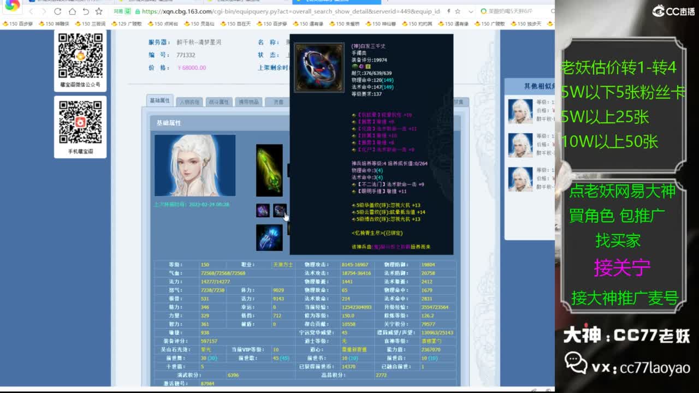Click the '其他相似' sidebar panel header
Viewport: 699px width, 393px height.
point(529,86)
